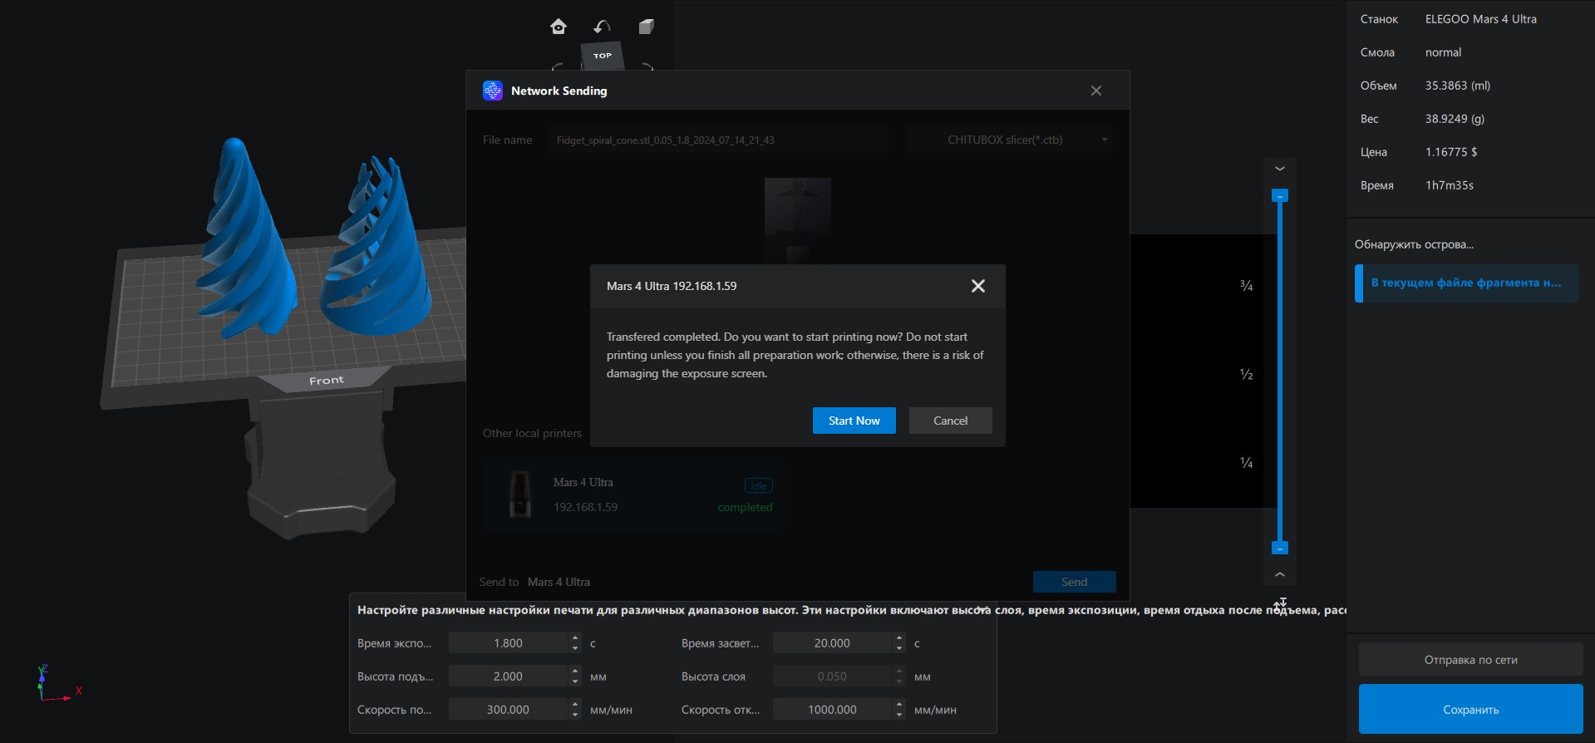Click the icon below the layer slider
The height and width of the screenshot is (743, 1595).
point(1280,603)
